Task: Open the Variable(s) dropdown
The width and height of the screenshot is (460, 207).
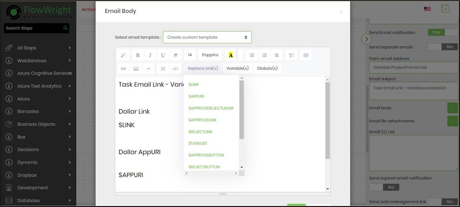Action: (x=237, y=68)
